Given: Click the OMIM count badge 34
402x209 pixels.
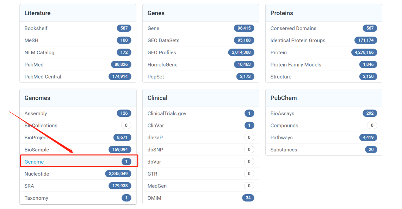Looking at the screenshot, I should (x=248, y=198).
